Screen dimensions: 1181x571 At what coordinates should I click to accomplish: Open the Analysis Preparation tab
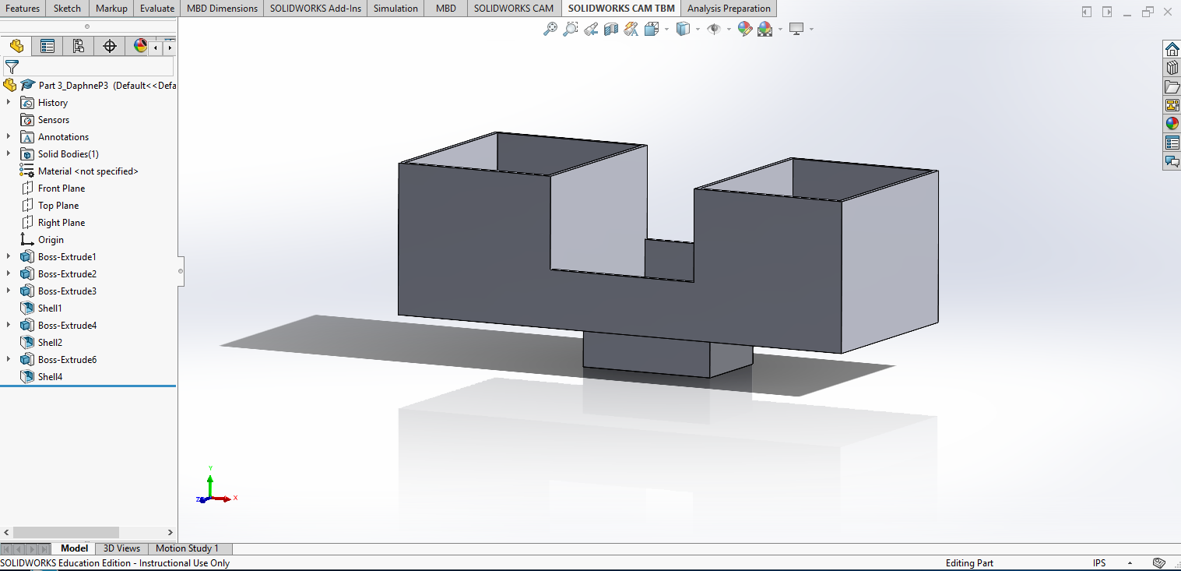[x=729, y=9]
